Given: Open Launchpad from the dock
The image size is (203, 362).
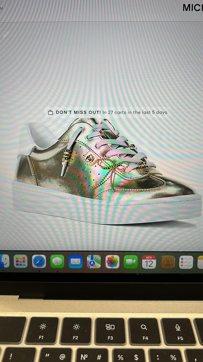Looking at the screenshot, I should 21,261.
